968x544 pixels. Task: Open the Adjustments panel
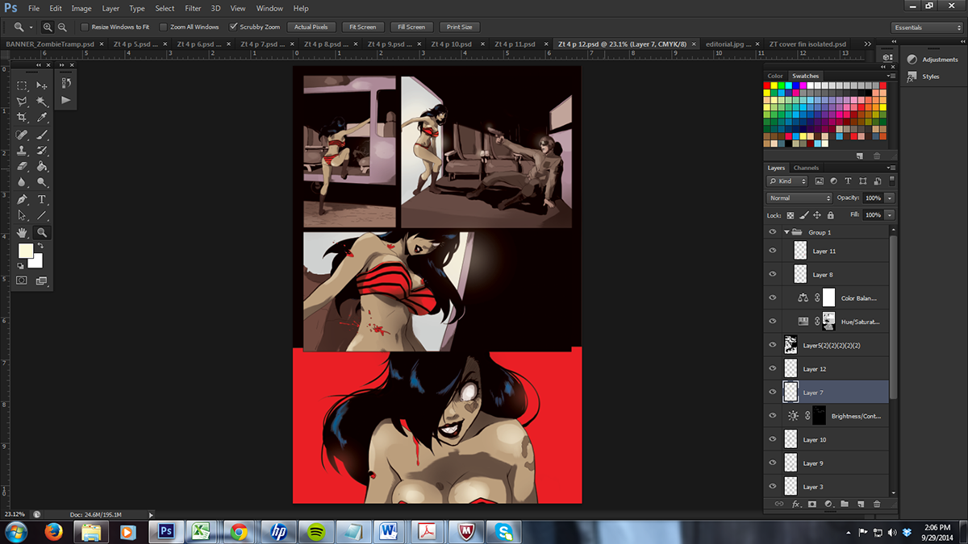(x=933, y=60)
